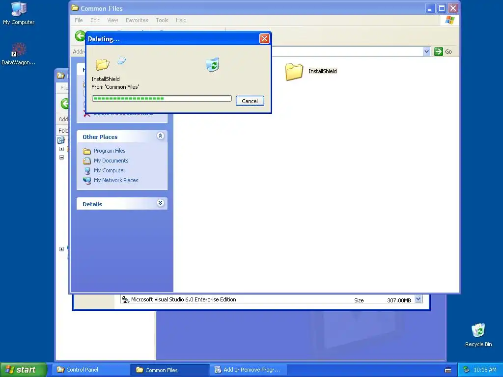
Task: Open the Help menu
Action: point(181,20)
